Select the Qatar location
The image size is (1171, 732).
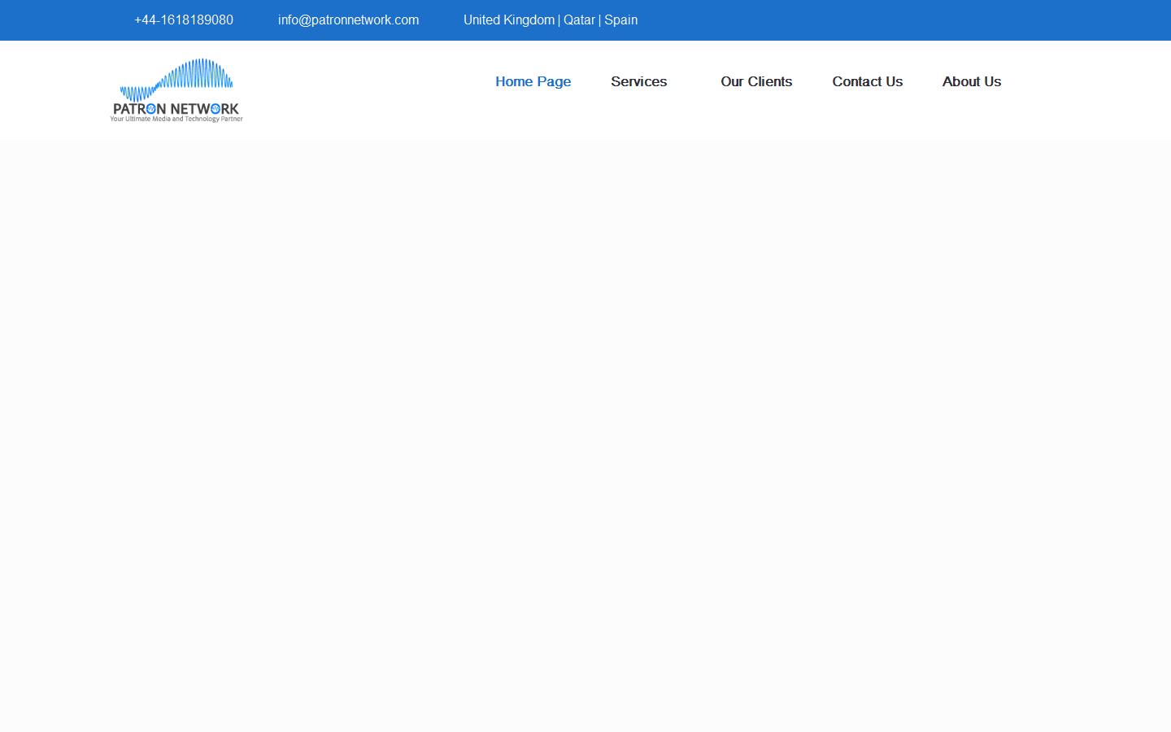pos(578,20)
